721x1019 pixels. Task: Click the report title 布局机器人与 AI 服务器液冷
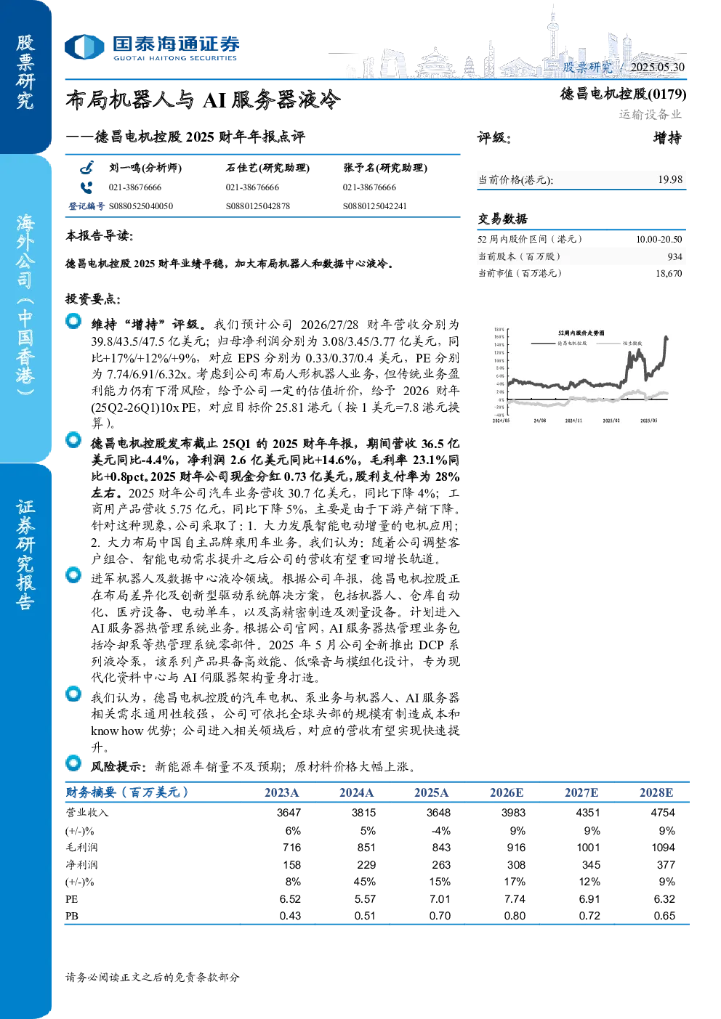203,100
